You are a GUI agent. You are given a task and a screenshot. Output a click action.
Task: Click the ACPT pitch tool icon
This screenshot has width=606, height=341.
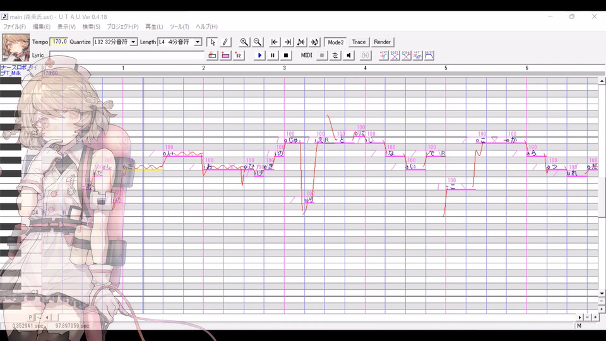(383, 56)
